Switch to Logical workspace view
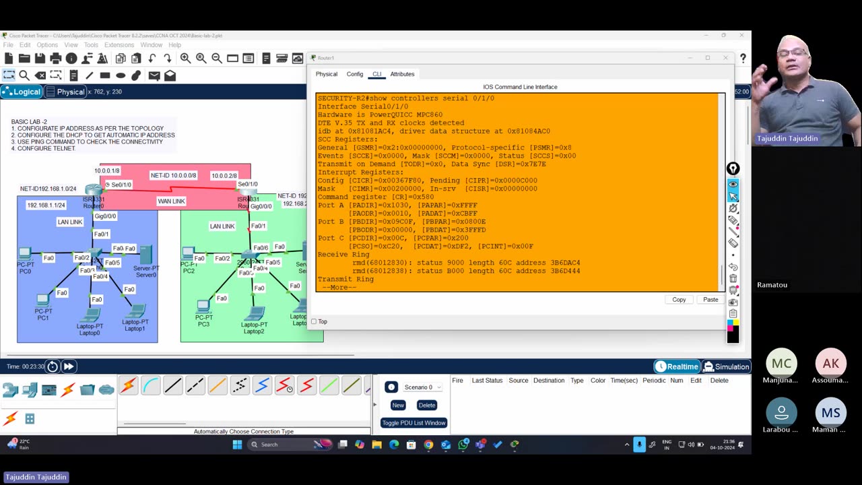 point(22,92)
